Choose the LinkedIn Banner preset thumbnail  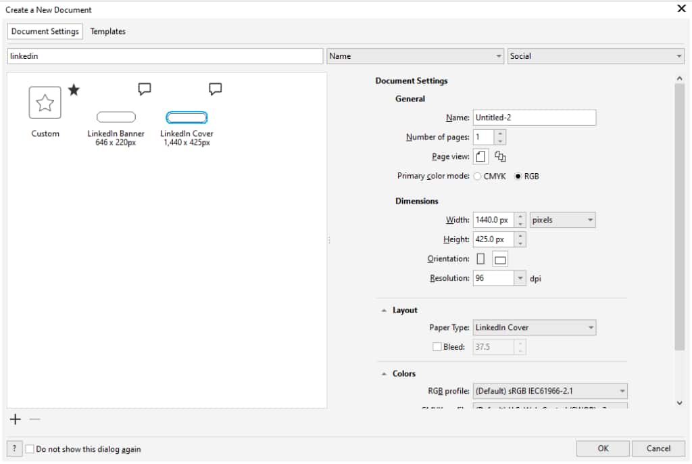116,117
